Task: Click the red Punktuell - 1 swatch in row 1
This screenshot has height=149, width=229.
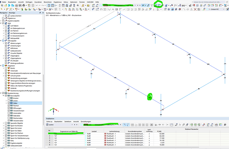Action: [105, 134]
